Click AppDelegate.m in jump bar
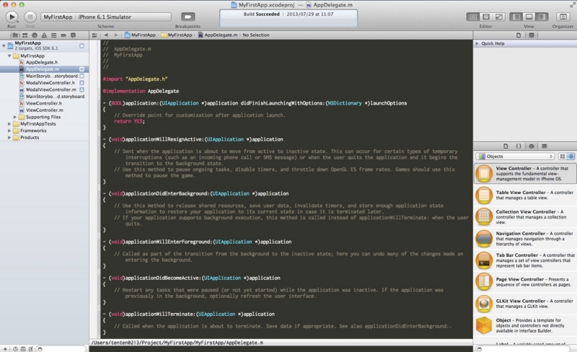 coord(218,35)
